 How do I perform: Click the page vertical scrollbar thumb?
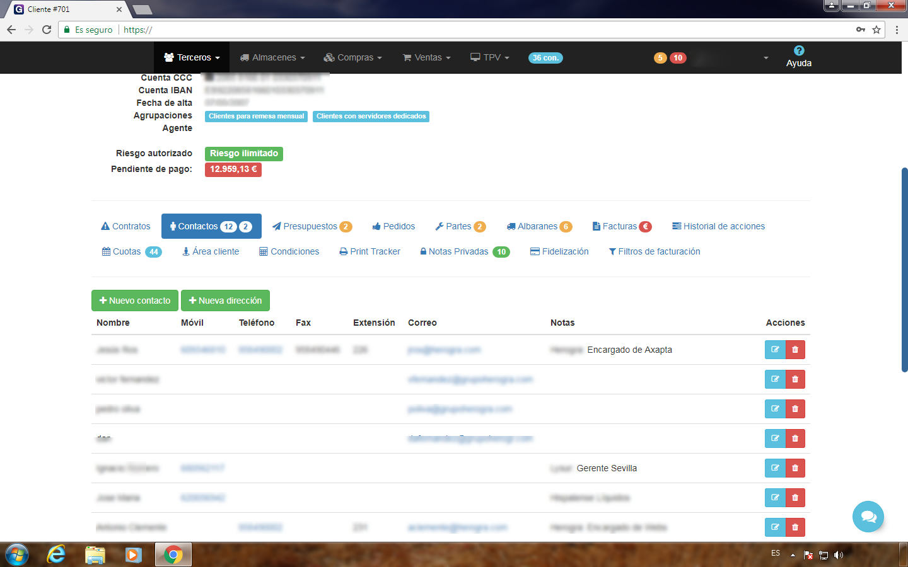(x=904, y=270)
